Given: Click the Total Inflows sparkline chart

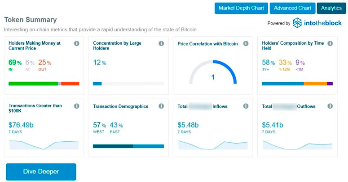Looking at the screenshot, I should click(213, 144).
